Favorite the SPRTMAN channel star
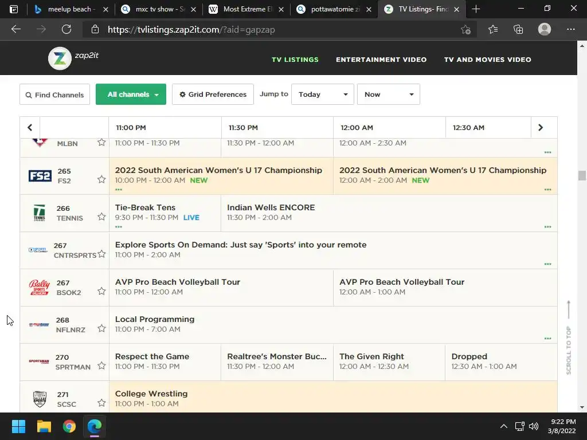Image resolution: width=587 pixels, height=440 pixels. 101,366
